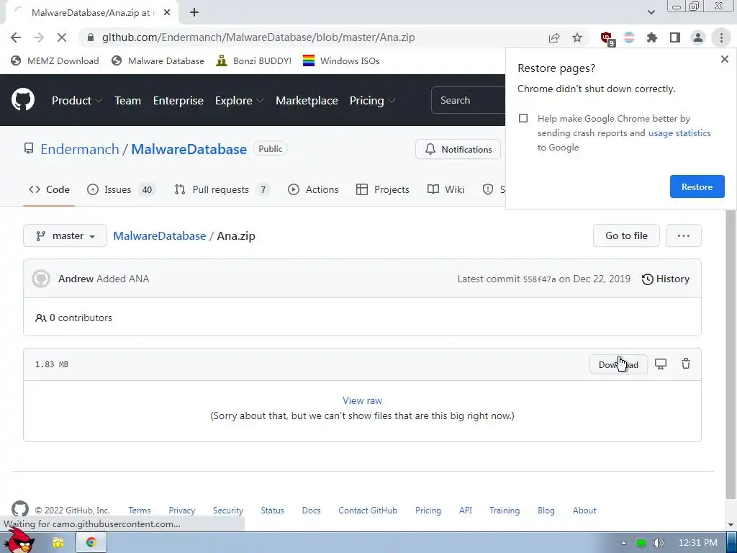Screen dimensions: 737x553
Task: Click the Chrome tab search chevron
Action: click(651, 12)
